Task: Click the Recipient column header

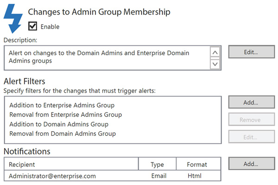Action: [71, 164]
